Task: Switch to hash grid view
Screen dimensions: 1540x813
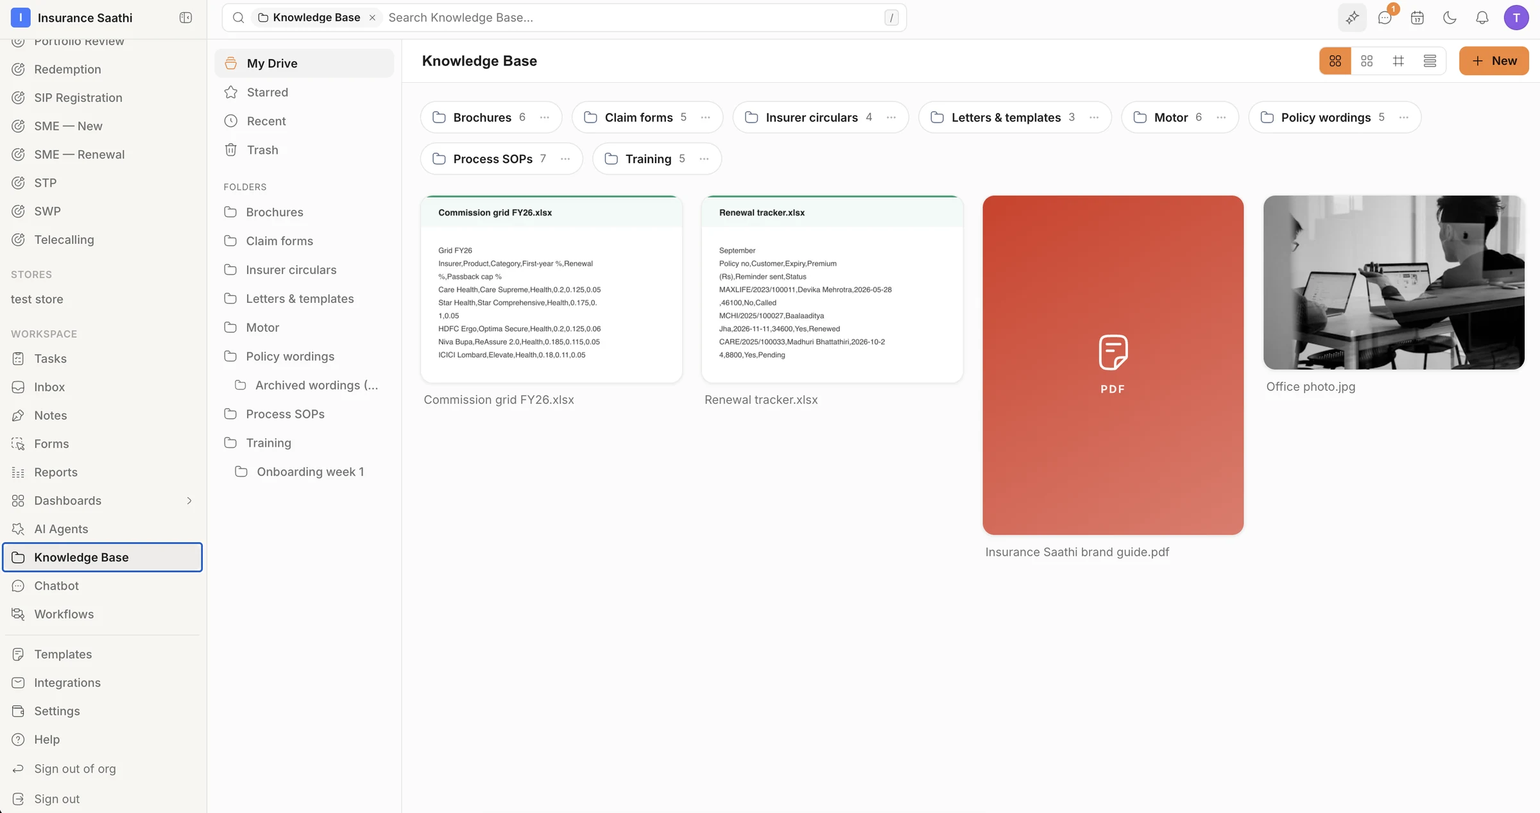Action: coord(1398,61)
